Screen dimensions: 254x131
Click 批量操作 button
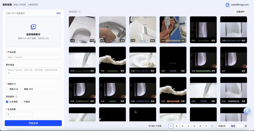coord(240,12)
